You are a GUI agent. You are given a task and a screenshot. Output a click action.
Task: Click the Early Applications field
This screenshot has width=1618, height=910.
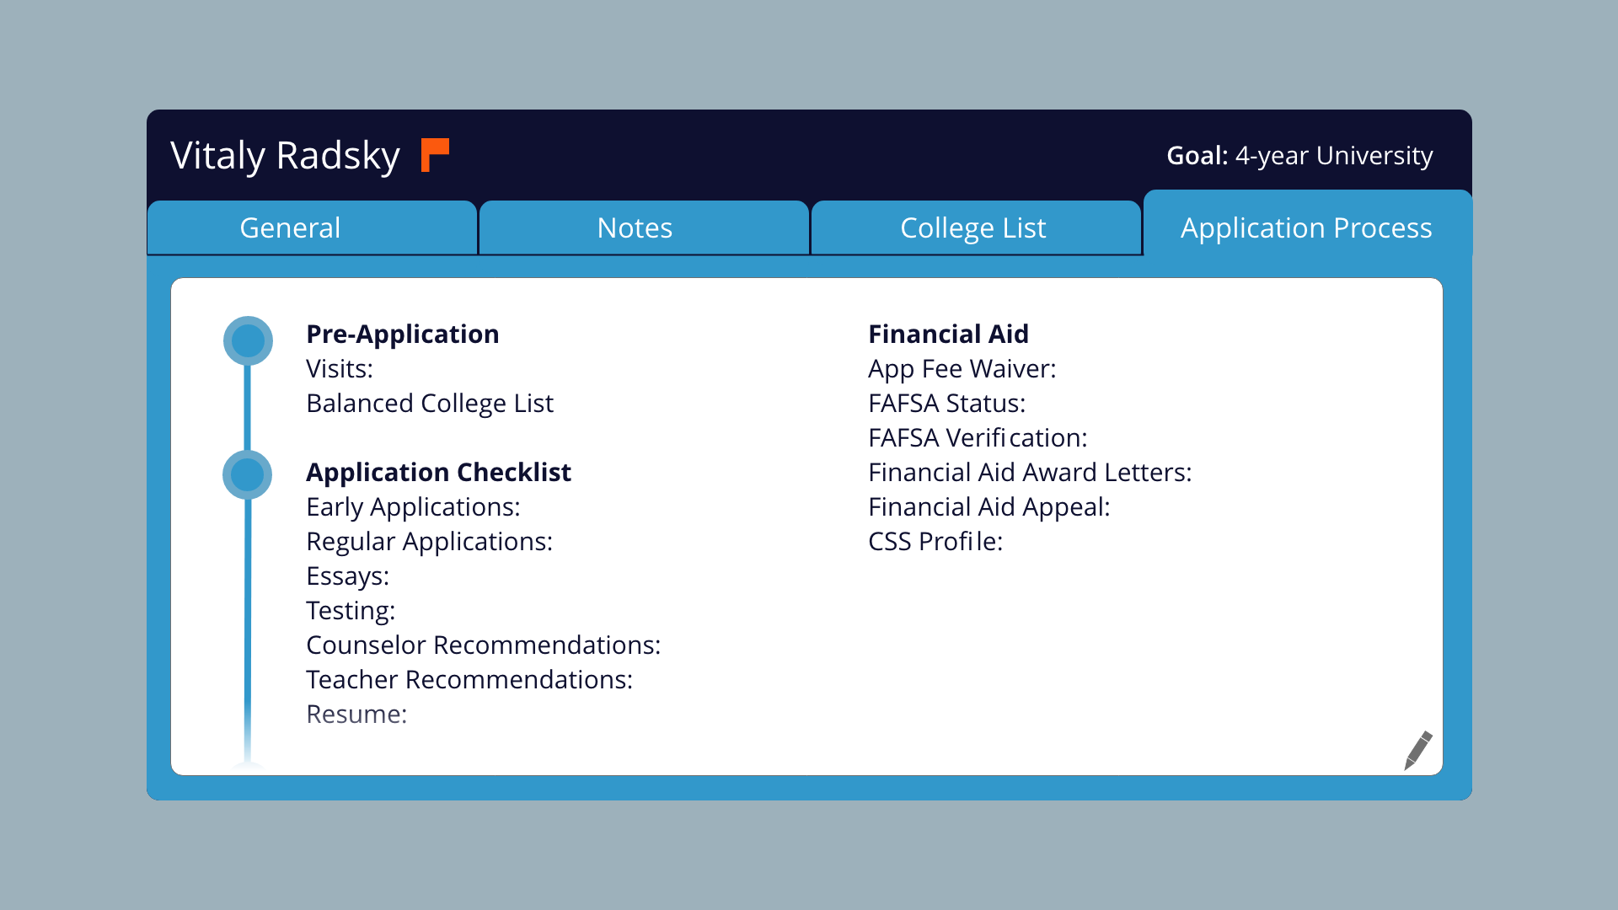(x=413, y=507)
